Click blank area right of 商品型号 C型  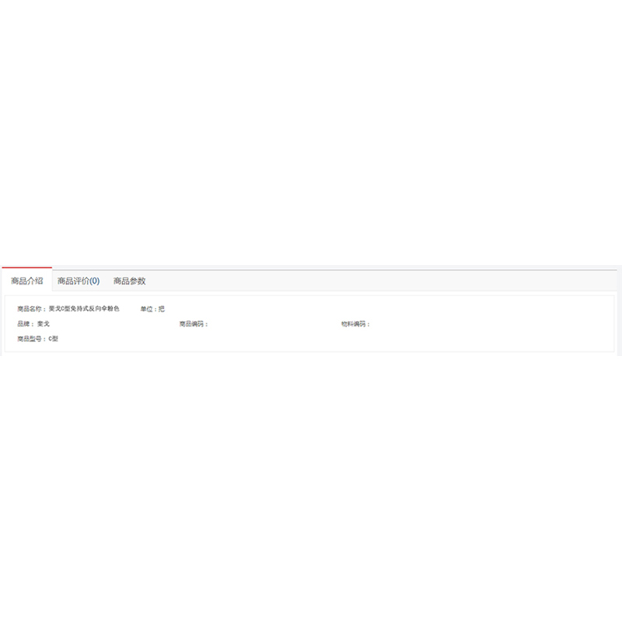click(x=233, y=339)
